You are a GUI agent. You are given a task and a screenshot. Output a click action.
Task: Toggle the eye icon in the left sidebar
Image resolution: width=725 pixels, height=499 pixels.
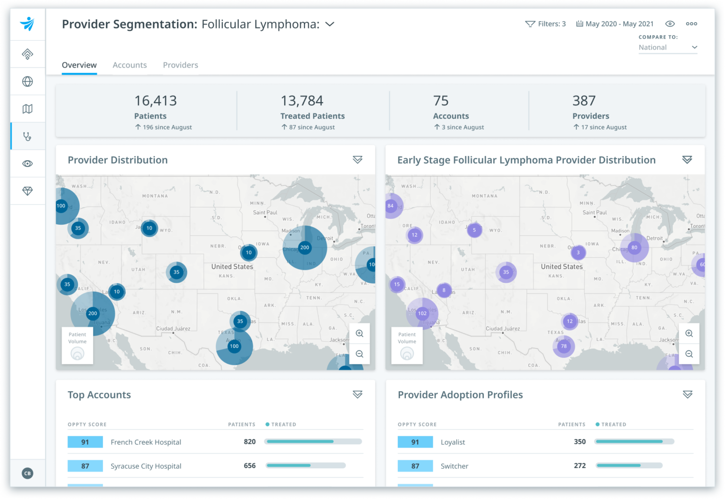tap(27, 164)
